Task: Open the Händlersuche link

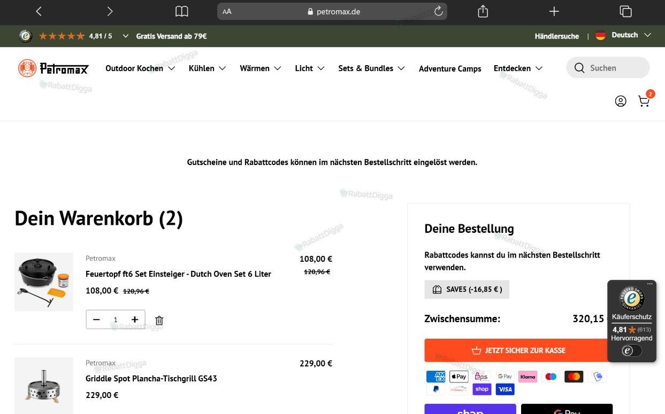Action: (x=556, y=36)
